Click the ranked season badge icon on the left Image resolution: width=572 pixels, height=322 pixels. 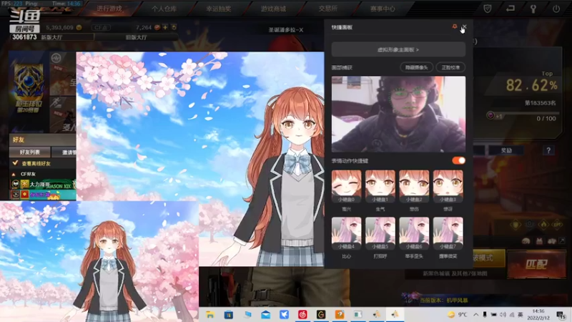pyautogui.click(x=29, y=87)
